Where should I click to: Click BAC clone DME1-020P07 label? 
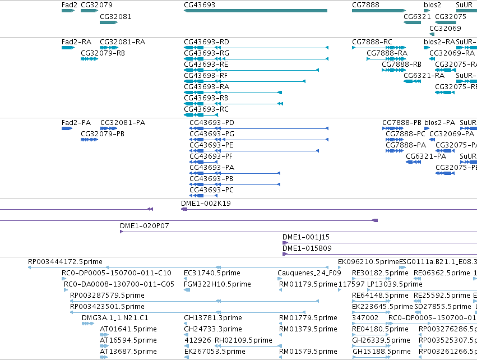144,226
